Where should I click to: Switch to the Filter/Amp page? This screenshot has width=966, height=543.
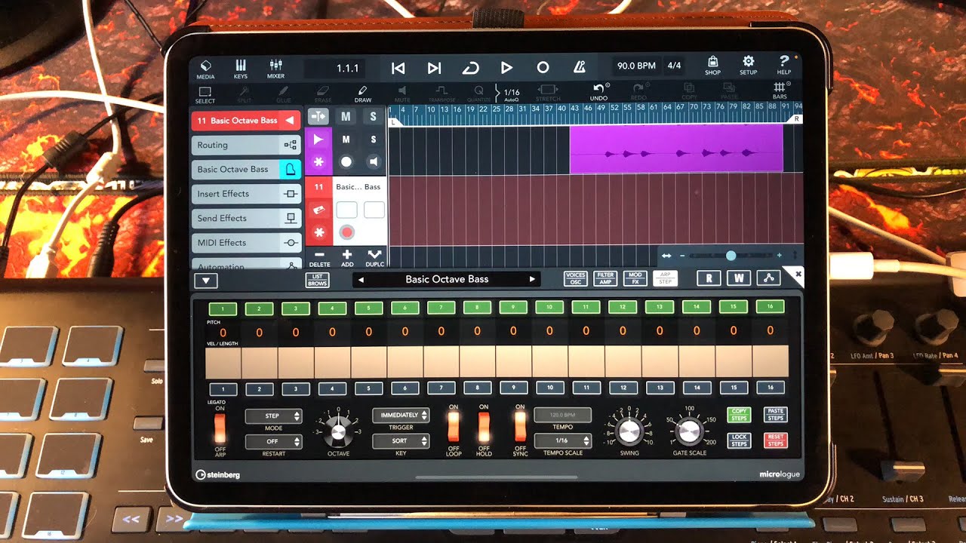click(x=605, y=279)
